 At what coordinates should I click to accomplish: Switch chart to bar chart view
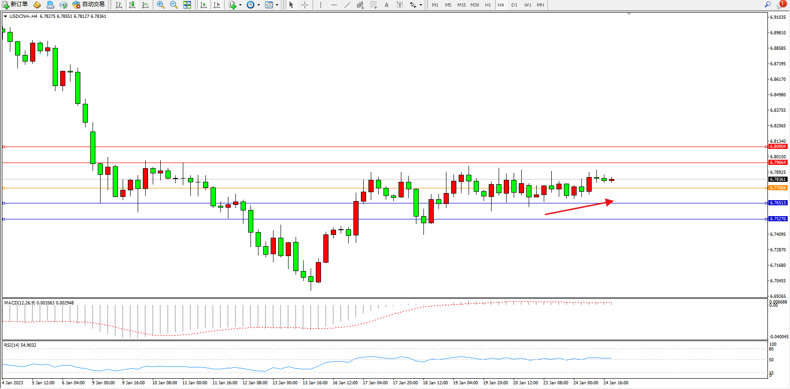coord(119,5)
